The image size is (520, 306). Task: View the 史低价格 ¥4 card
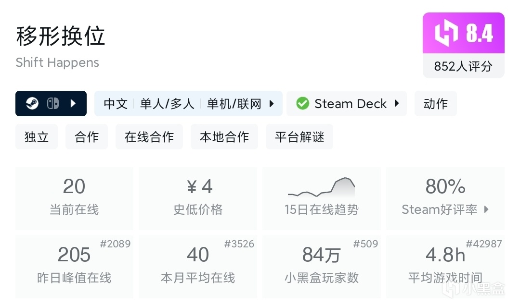198,198
